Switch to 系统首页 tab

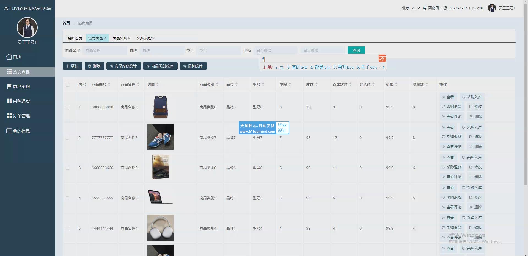[x=75, y=38]
